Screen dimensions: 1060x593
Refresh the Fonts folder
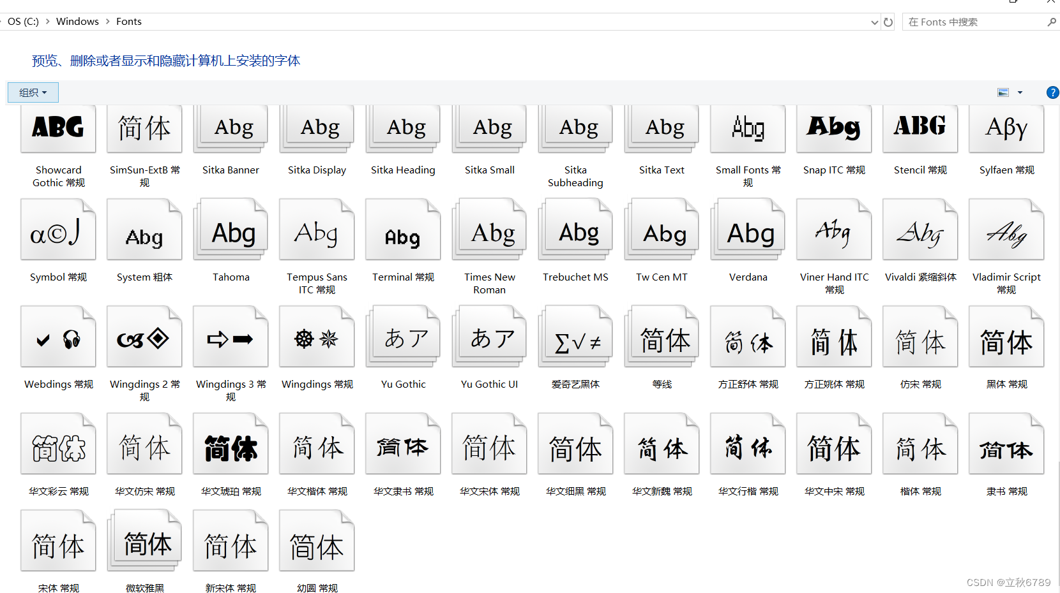[x=888, y=22]
